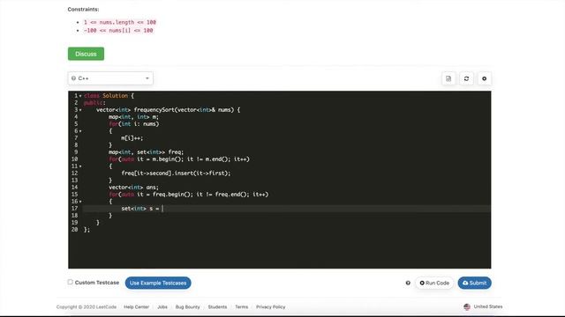This screenshot has height=317, width=565.
Task: Open editor settings gear icon
Action: point(485,78)
